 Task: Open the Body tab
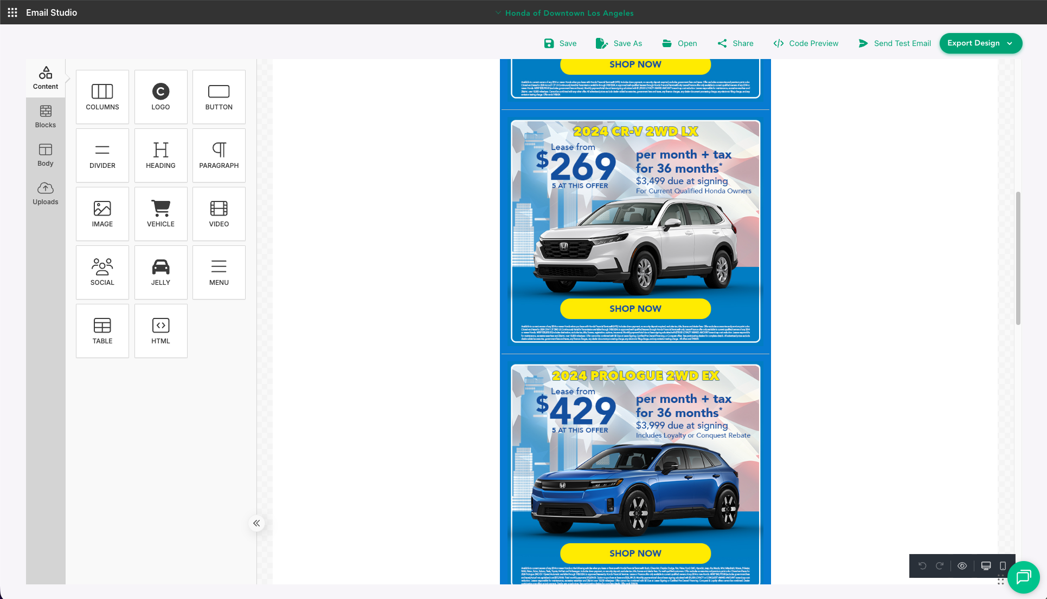point(46,155)
